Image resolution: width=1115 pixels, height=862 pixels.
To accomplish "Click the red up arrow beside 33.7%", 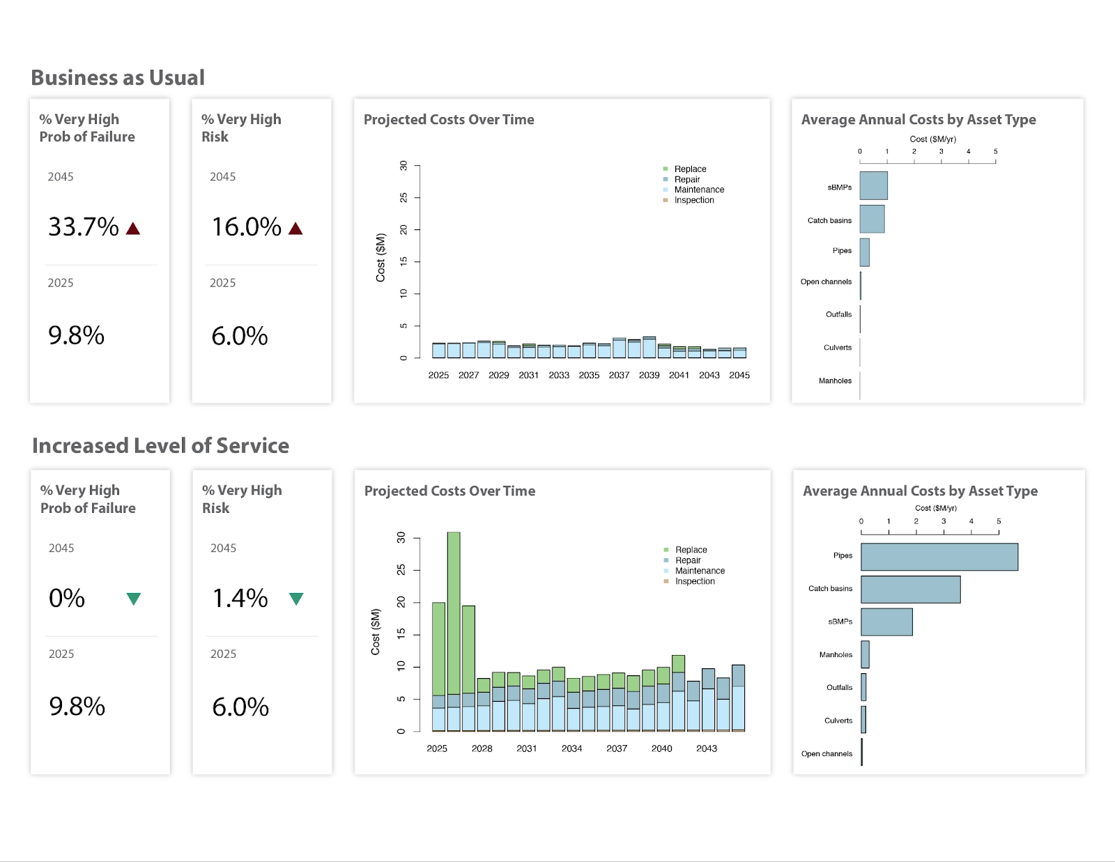I will click(x=133, y=229).
